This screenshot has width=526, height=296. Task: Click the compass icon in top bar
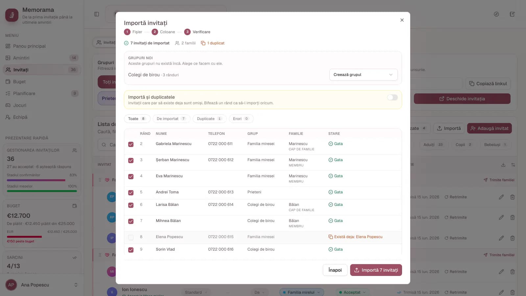tap(496, 14)
